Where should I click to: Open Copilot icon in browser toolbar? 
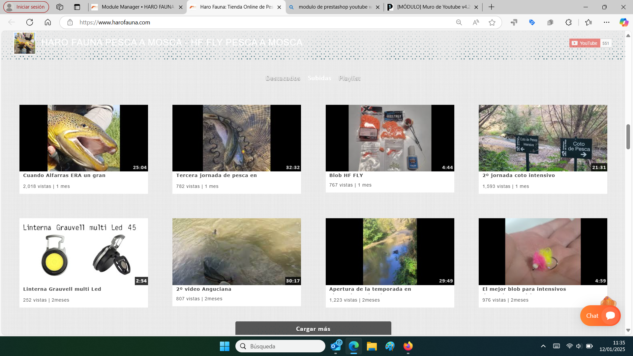[x=623, y=22]
